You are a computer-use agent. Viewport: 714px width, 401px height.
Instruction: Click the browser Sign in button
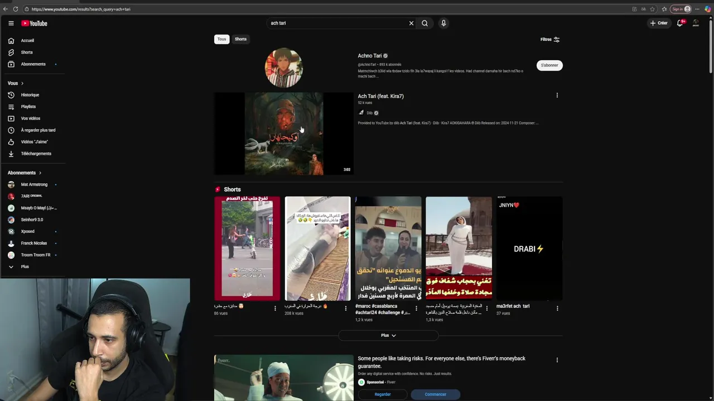[x=681, y=9]
